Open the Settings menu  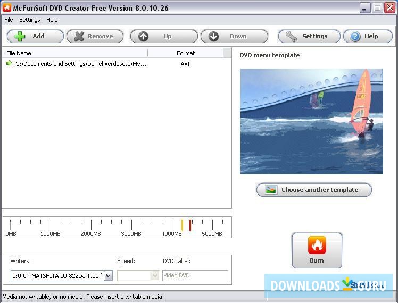click(x=30, y=20)
